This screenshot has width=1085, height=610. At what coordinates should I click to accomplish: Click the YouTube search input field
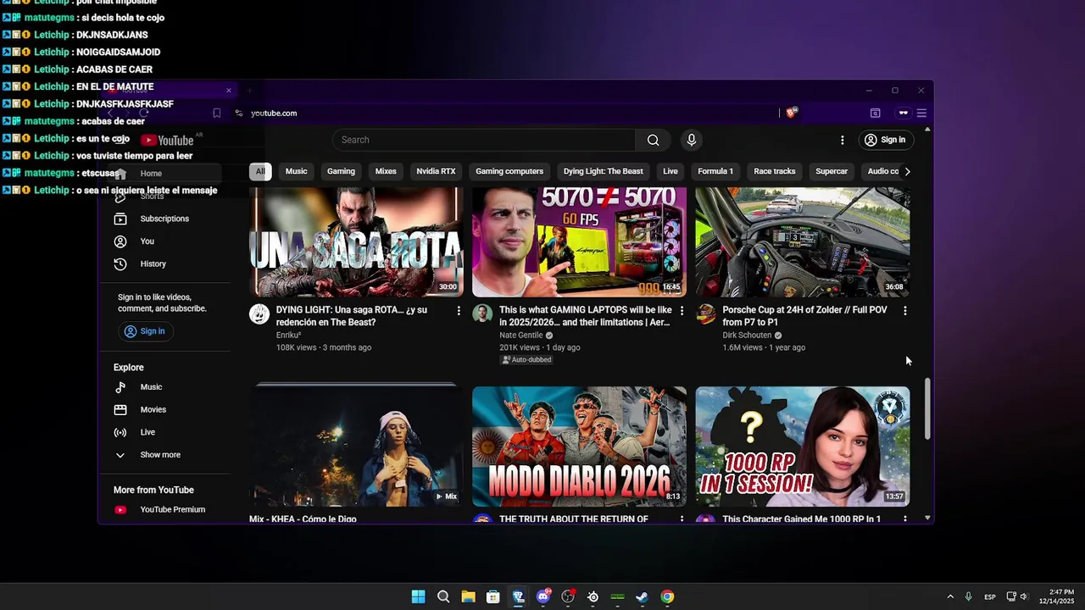(484, 140)
